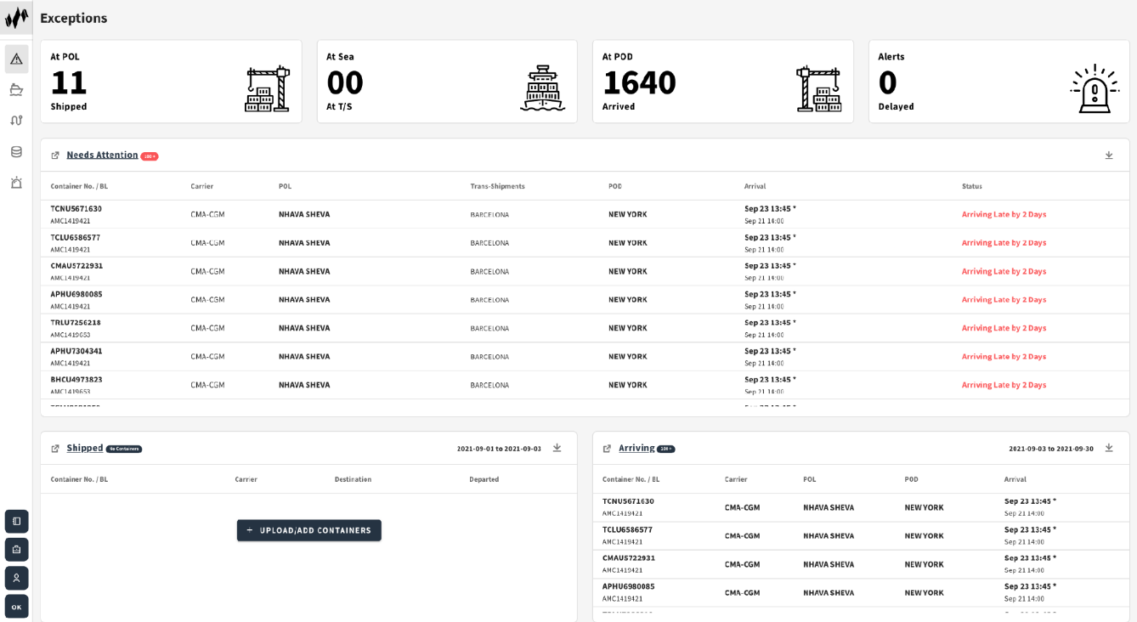Click the Alerts delayed summary card

tap(998, 82)
